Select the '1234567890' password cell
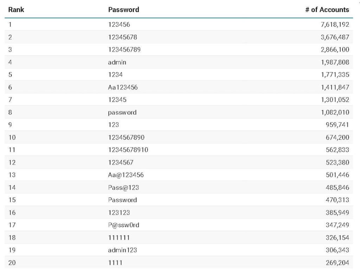This screenshot has width=360, height=276. [x=126, y=137]
